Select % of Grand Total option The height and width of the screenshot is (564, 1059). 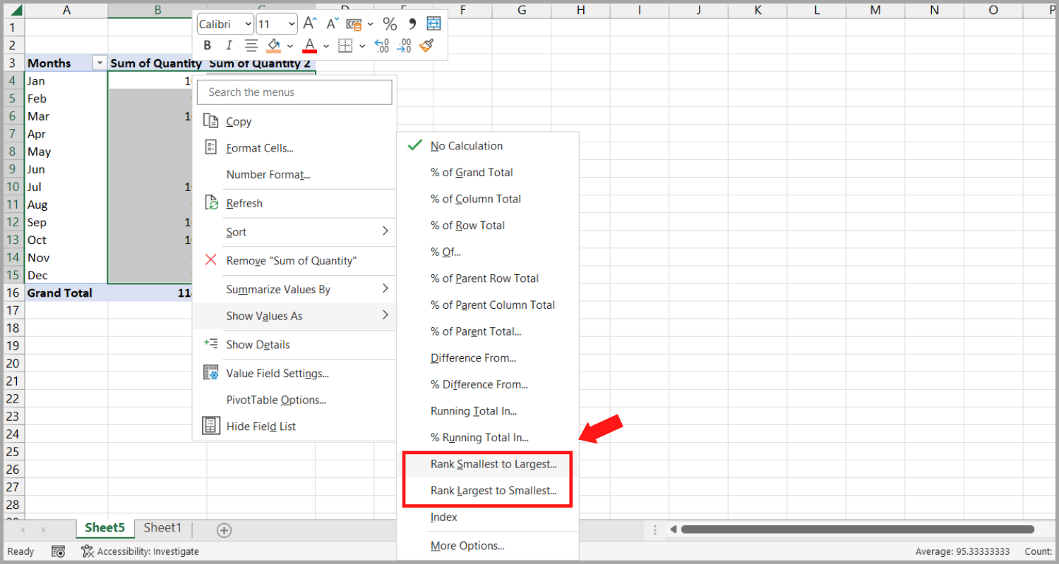click(x=472, y=172)
